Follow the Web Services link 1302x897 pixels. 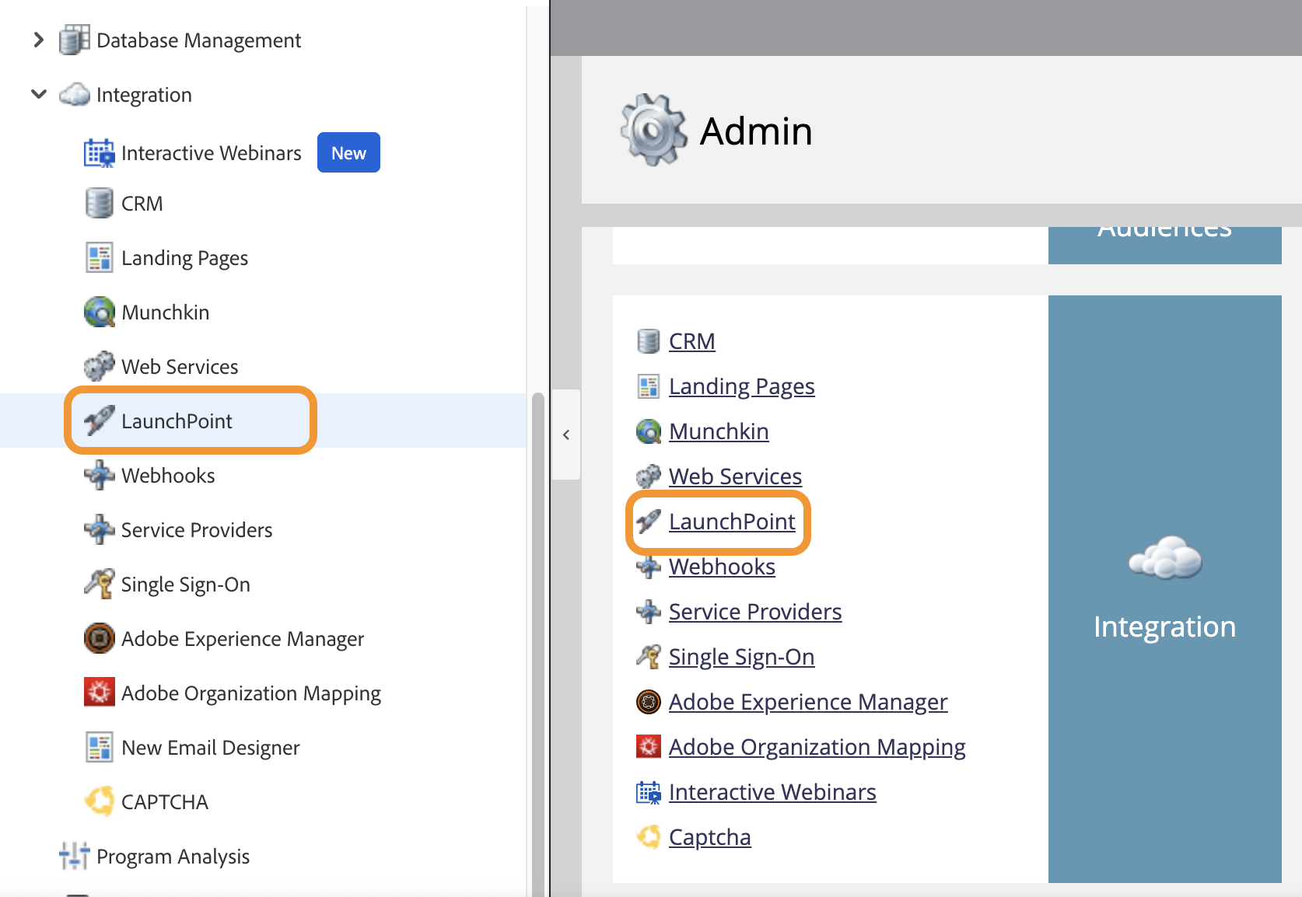coord(735,476)
